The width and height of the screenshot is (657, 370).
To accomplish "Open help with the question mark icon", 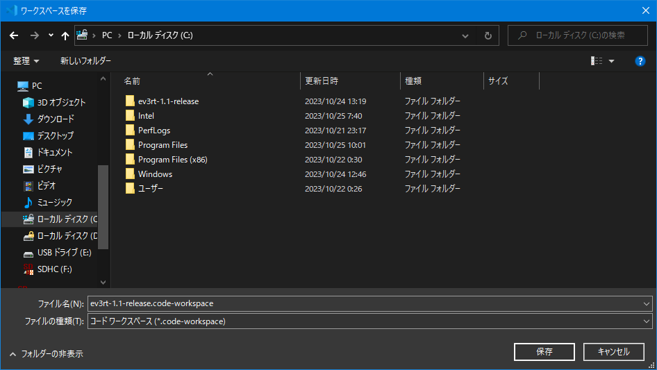I will click(640, 61).
